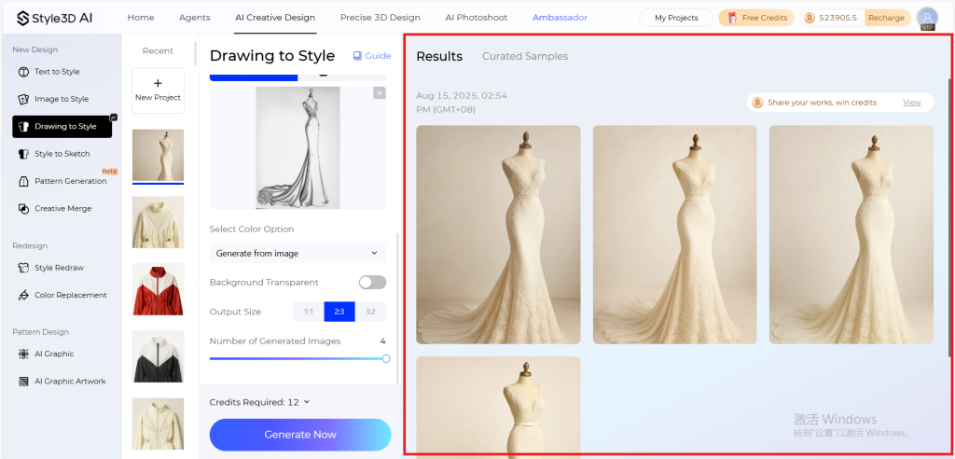Open AI Photoshoot tab
Viewport: 955px width, 459px height.
477,18
